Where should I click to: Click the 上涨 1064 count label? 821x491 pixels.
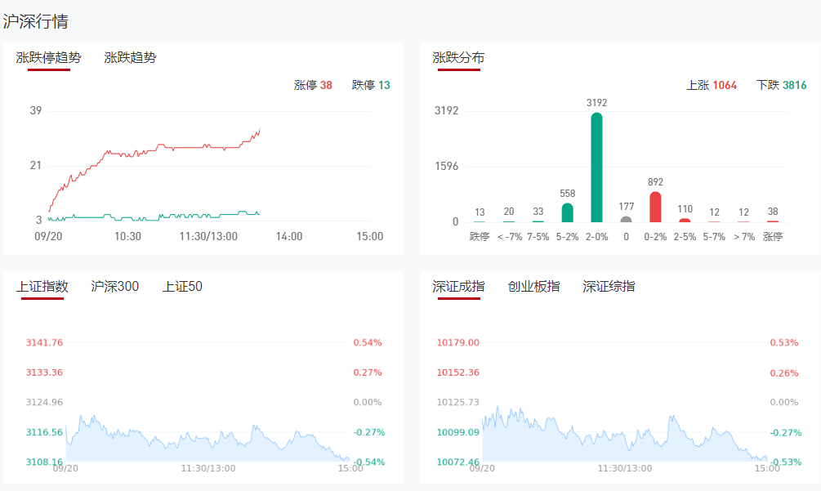click(x=711, y=85)
